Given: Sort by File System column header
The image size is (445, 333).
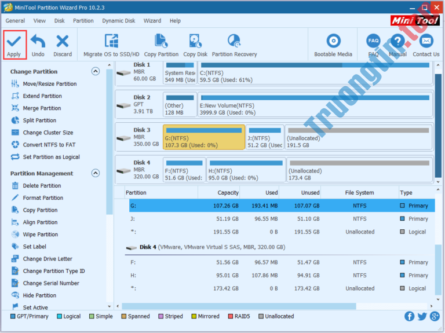Looking at the screenshot, I should pyautogui.click(x=359, y=193).
